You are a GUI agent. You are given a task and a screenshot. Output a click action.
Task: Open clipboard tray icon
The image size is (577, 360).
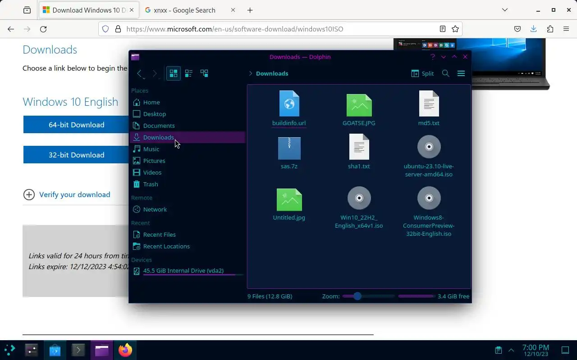click(498, 350)
